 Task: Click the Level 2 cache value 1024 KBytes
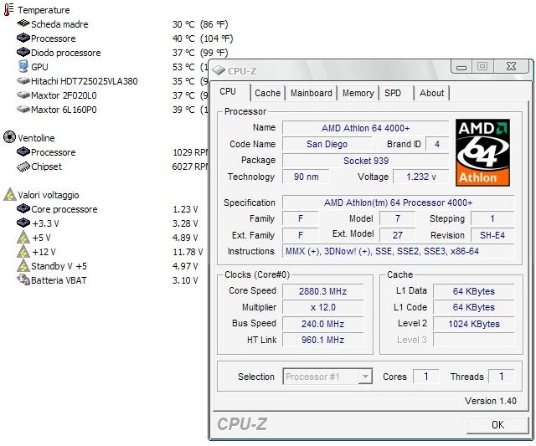pyautogui.click(x=474, y=324)
